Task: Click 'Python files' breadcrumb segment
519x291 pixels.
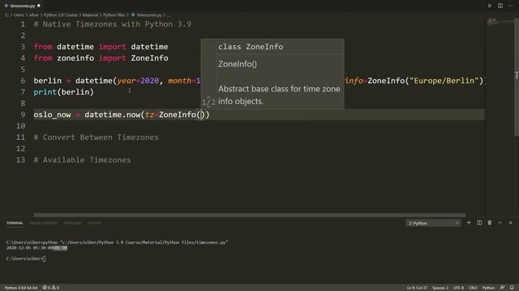Action: (x=114, y=15)
